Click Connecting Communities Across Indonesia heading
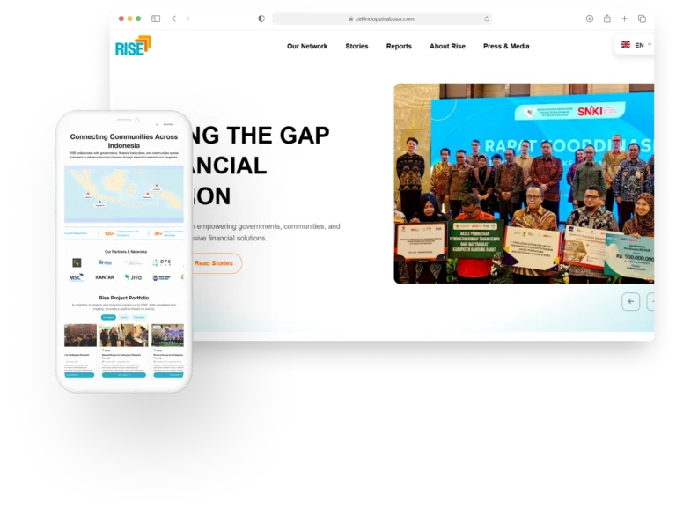Image resolution: width=676 pixels, height=516 pixels. click(x=124, y=141)
